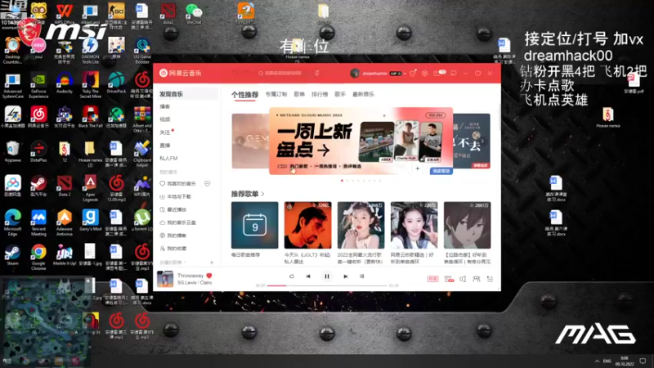Open the skin theme shirt icon
The image size is (654, 368).
(413, 73)
